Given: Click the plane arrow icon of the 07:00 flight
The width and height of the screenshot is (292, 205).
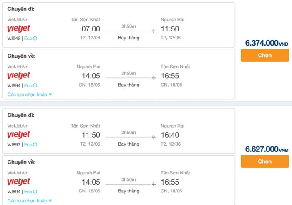Looking at the screenshot, I should 154,31.
